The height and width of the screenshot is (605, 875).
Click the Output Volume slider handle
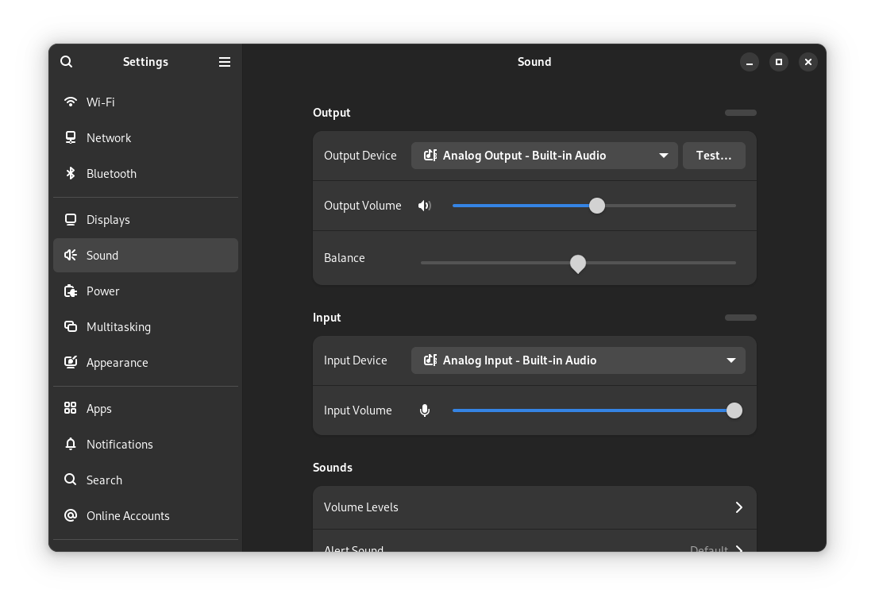click(597, 206)
